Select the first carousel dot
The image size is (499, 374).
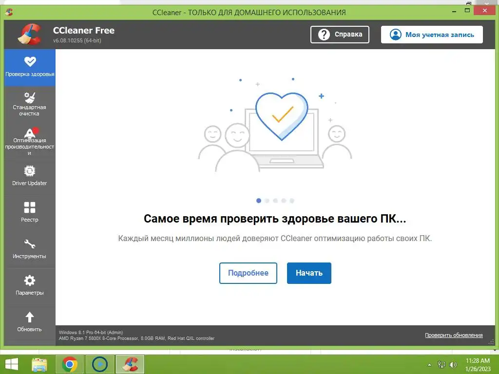259,201
